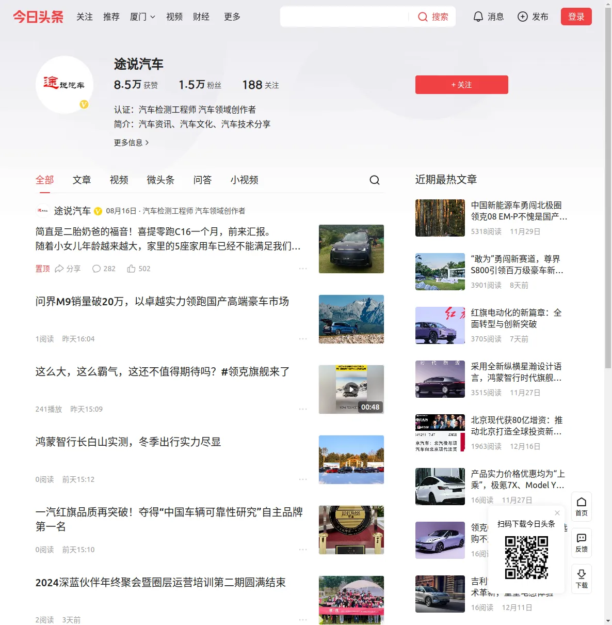
Task: Click the 8.5万 获赞 stat
Action: tap(136, 85)
